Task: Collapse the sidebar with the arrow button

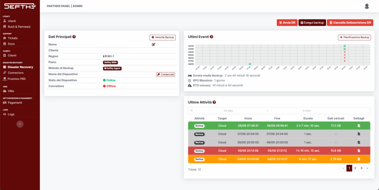Action: pos(20,124)
